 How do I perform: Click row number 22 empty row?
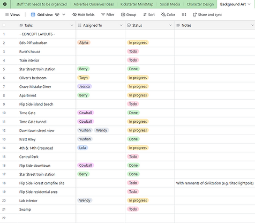(x=4, y=218)
